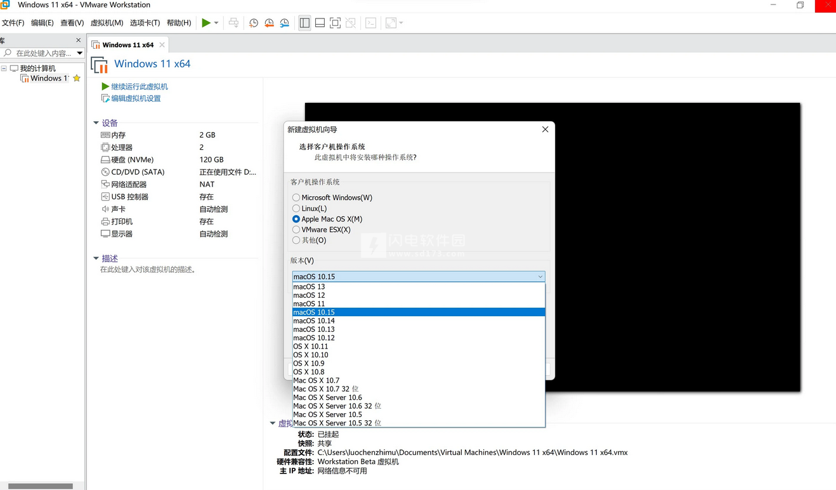The height and width of the screenshot is (490, 836).
Task: Choose macOS 10.13 from version list
Action: (x=419, y=329)
